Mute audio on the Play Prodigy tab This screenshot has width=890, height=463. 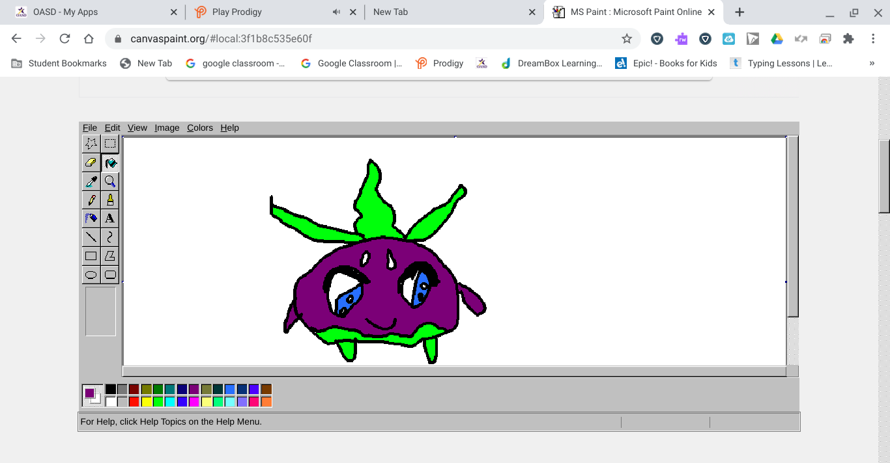coord(337,12)
